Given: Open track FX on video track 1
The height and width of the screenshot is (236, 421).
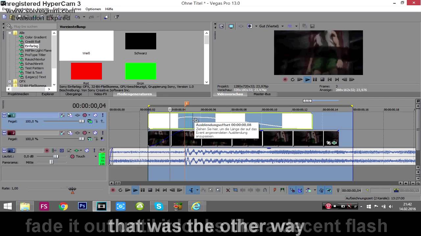Looking at the screenshot, I should click(77, 115).
